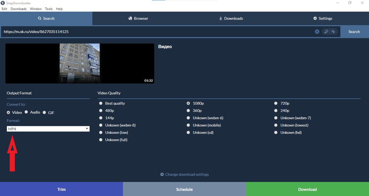Viewport: 369px width, 196px height.
Task: Click the video title Видео
Action: click(165, 46)
